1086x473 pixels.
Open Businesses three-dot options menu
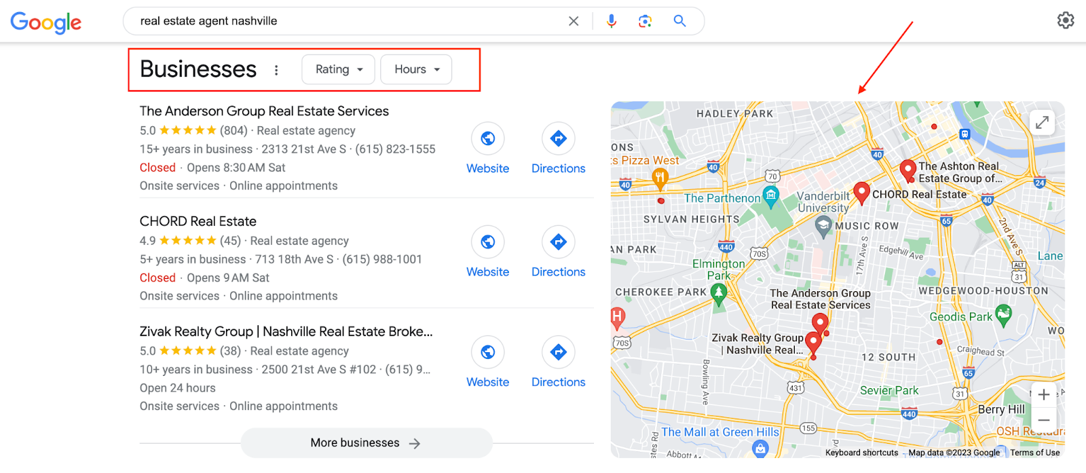[276, 70]
